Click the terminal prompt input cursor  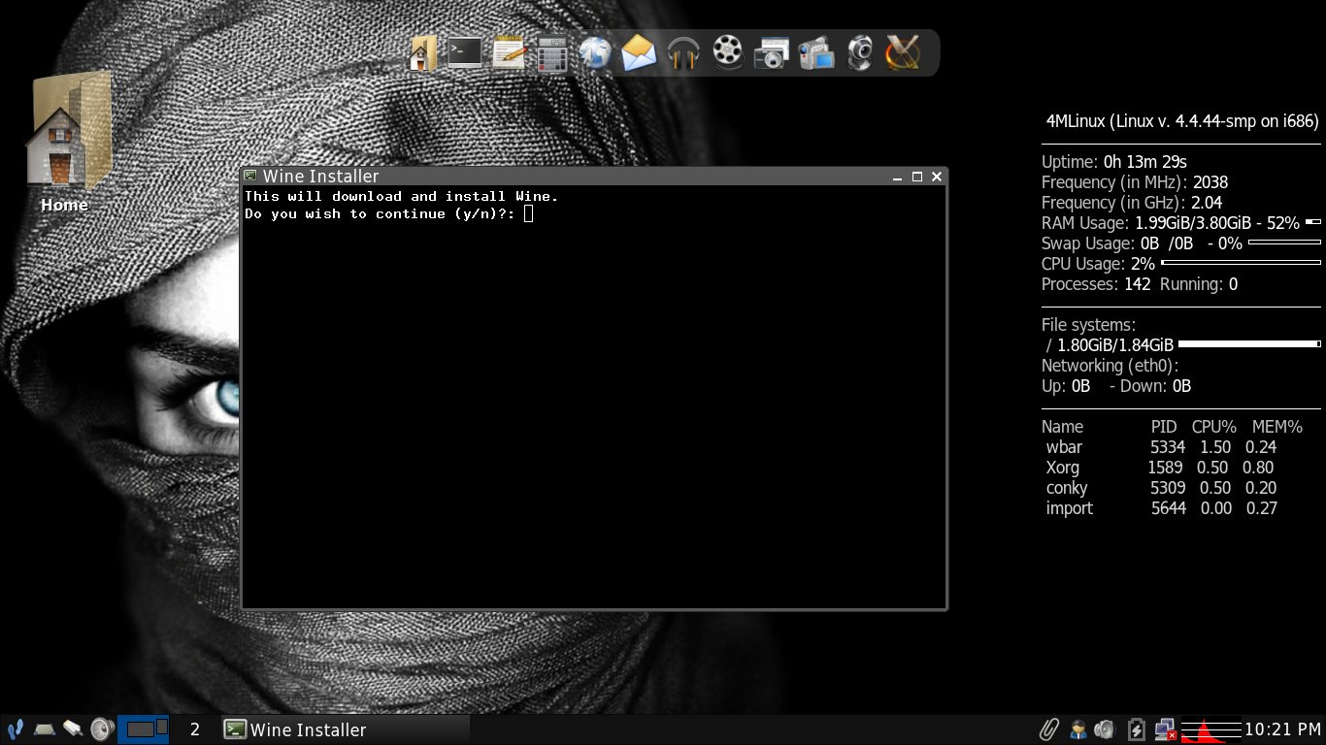click(x=528, y=214)
